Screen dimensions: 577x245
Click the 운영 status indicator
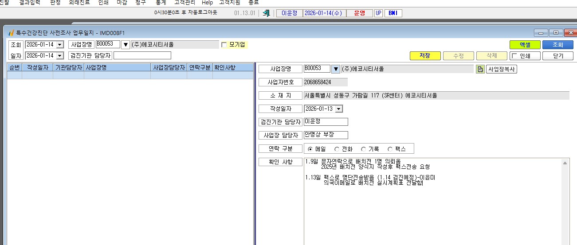click(360, 13)
